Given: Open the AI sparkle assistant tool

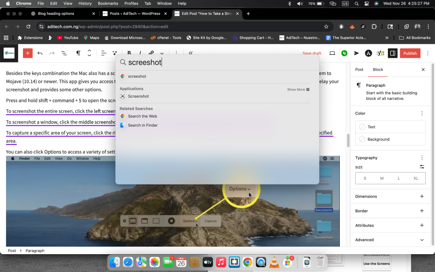Looking at the screenshot, I should (x=115, y=53).
